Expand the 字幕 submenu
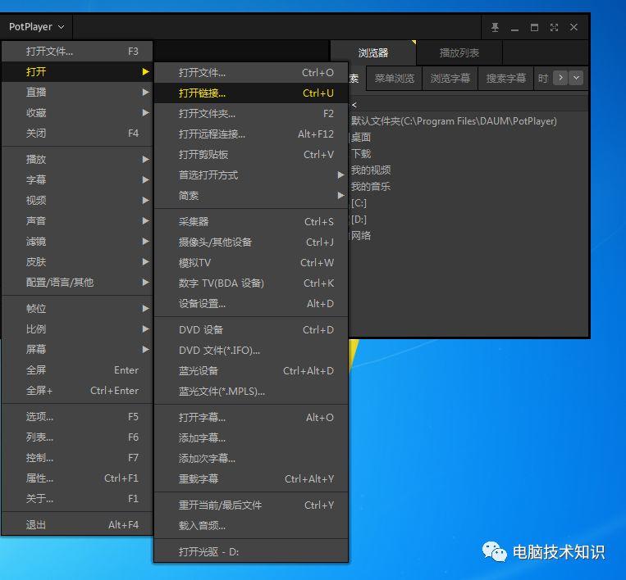626x580 pixels. point(77,179)
